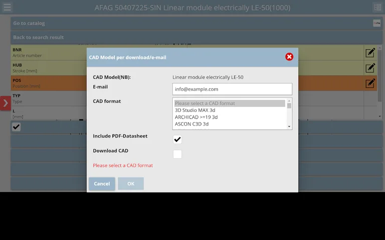Cancel the CAD download dialog
Image resolution: width=385 pixels, height=240 pixels.
(x=102, y=183)
